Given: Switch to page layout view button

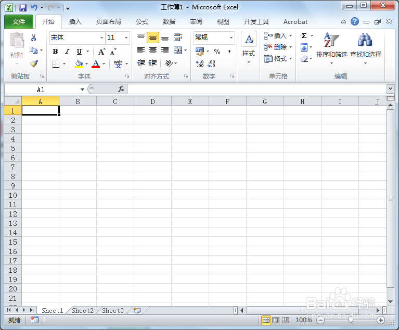Looking at the screenshot, I should [276, 320].
